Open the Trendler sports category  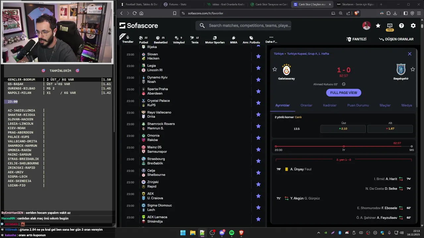[x=128, y=39]
